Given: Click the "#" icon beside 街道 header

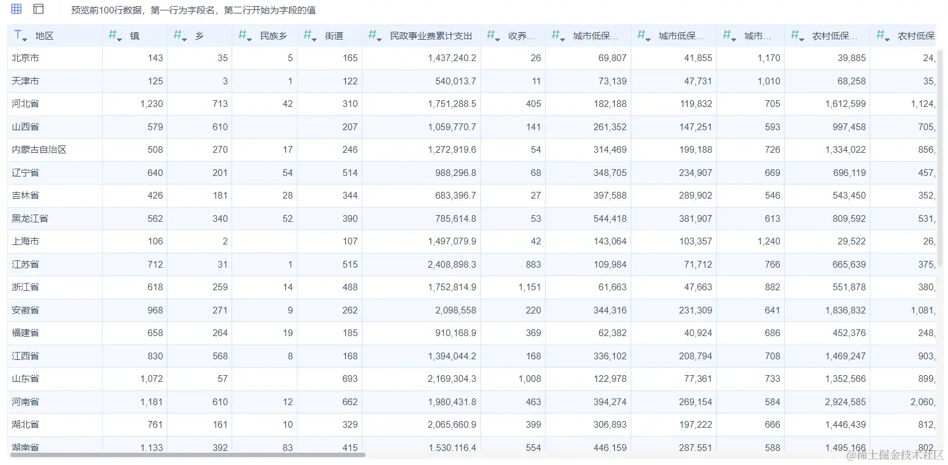Looking at the screenshot, I should 307,35.
